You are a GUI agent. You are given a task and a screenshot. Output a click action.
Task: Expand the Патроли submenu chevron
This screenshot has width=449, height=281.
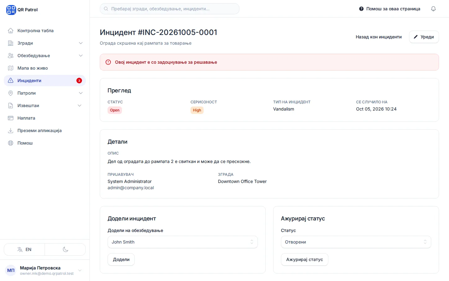point(81,93)
